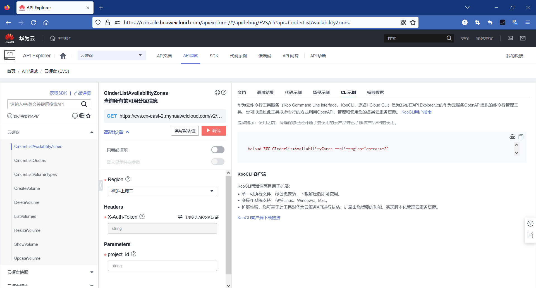Click the star favorite icon below the API search
Viewport: 536px width, 288px height.
pyautogui.click(x=88, y=116)
